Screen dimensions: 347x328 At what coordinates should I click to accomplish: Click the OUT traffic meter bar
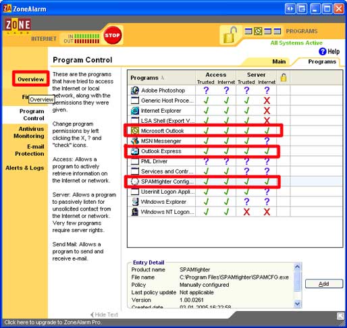tap(86, 41)
